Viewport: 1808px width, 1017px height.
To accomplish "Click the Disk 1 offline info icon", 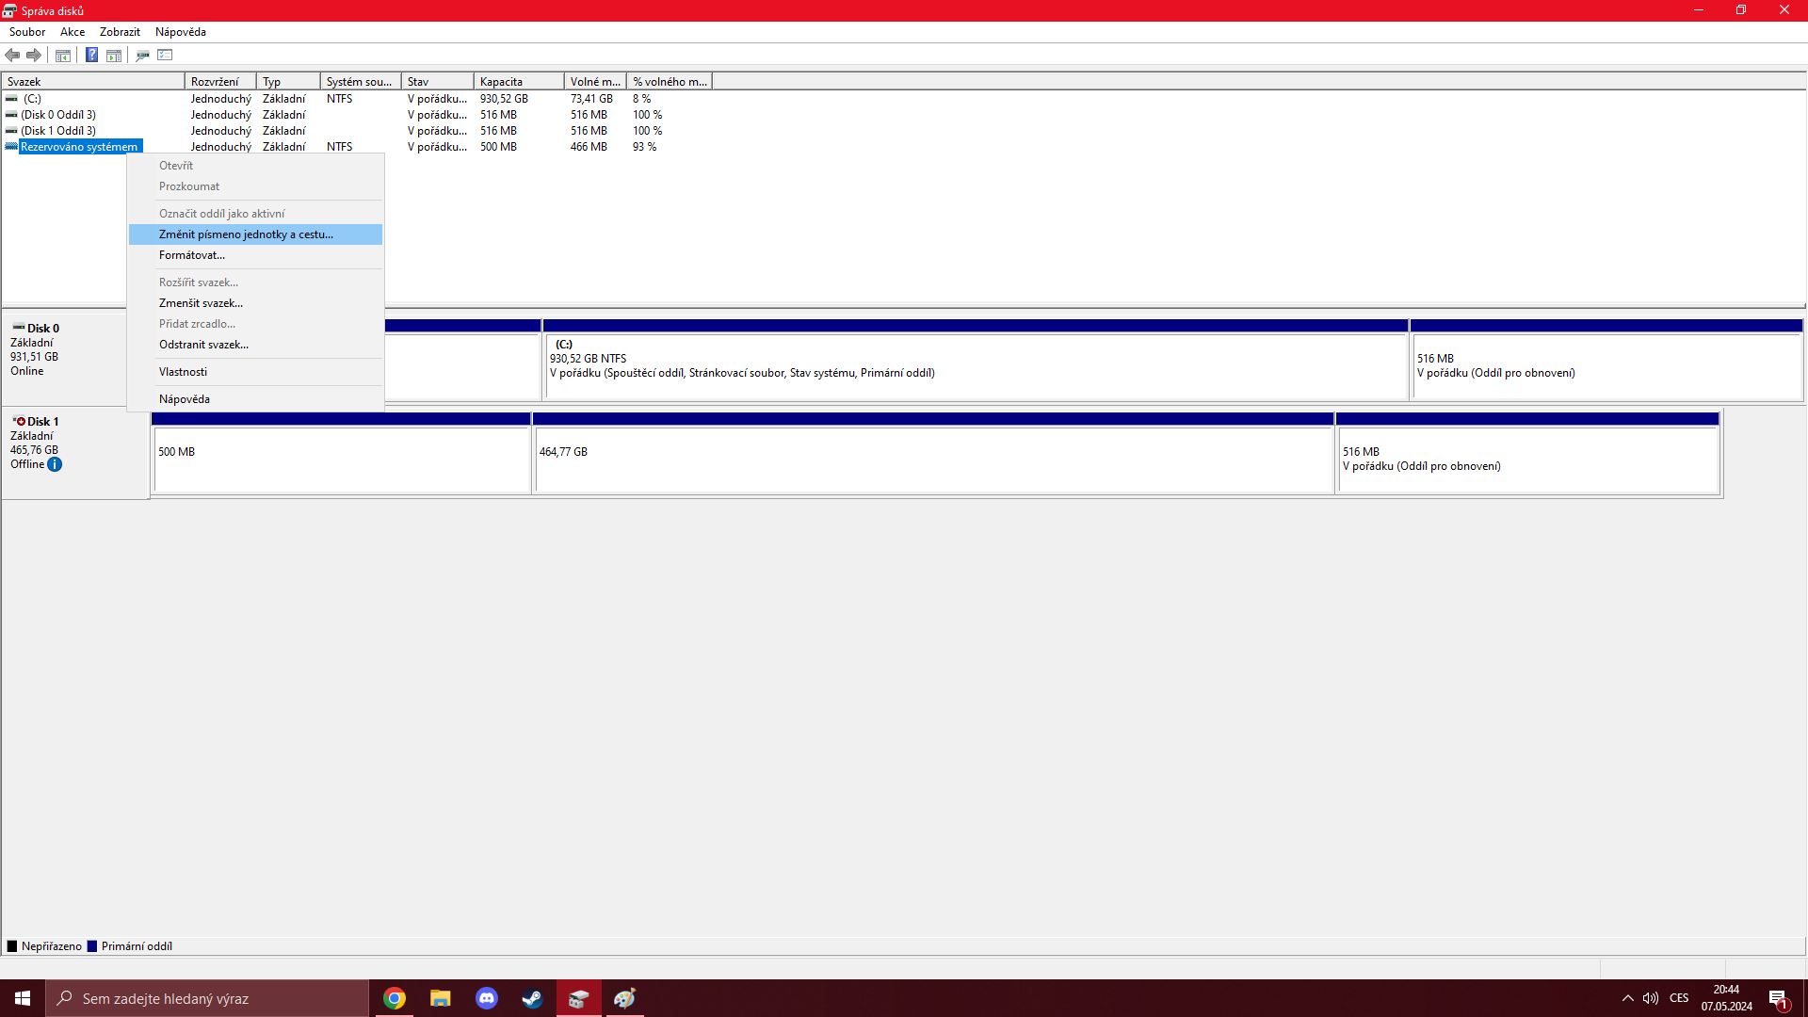I will [x=55, y=464].
